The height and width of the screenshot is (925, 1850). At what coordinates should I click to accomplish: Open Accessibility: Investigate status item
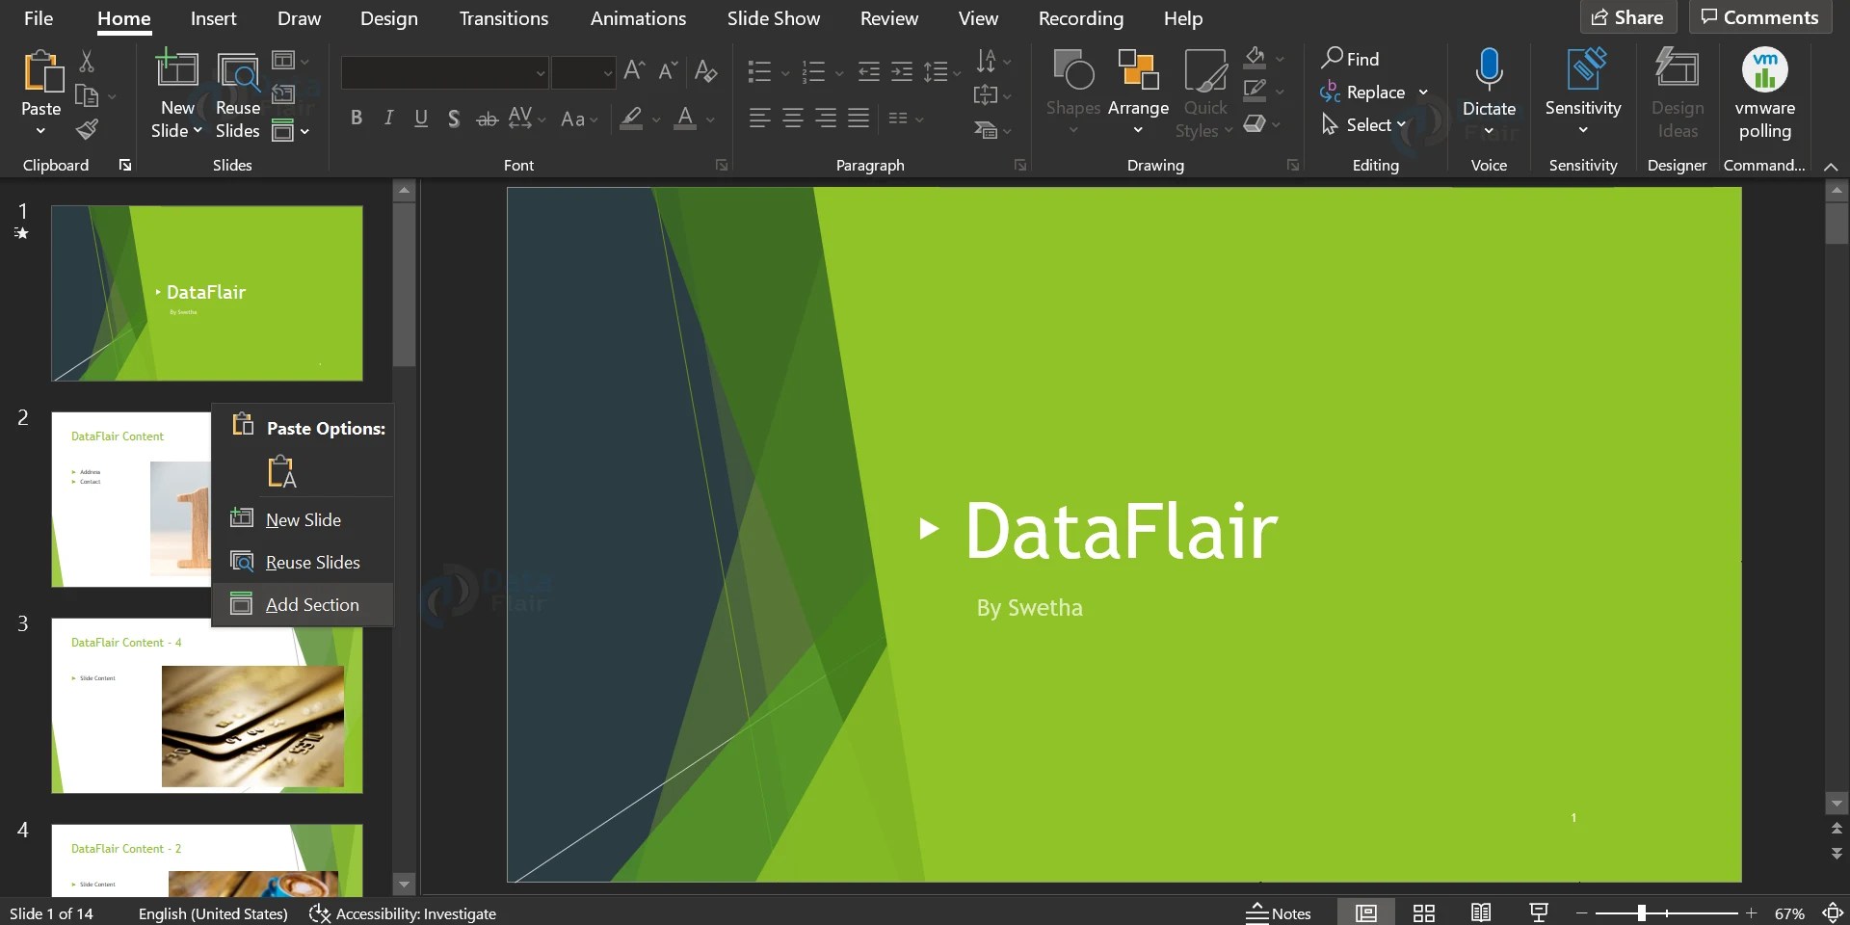point(403,913)
